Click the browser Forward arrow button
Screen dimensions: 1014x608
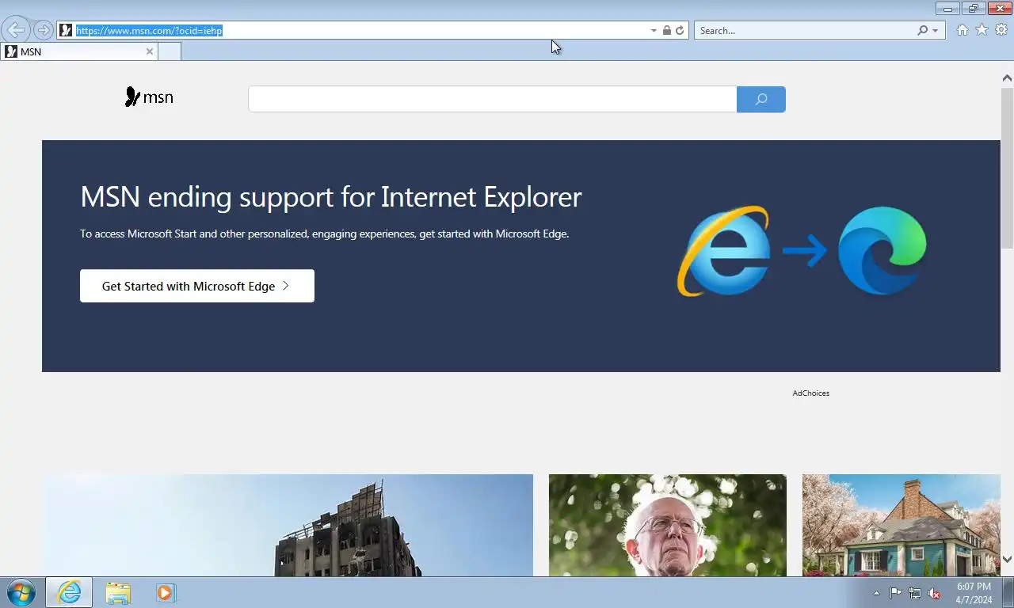point(44,30)
